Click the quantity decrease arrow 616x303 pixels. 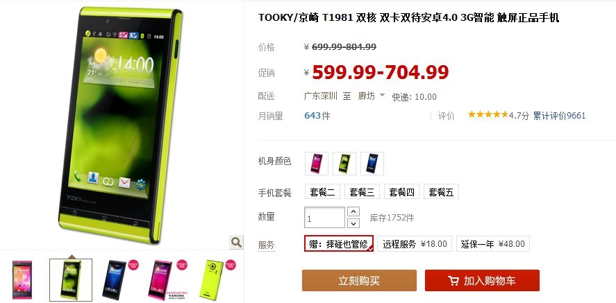pos(354,223)
